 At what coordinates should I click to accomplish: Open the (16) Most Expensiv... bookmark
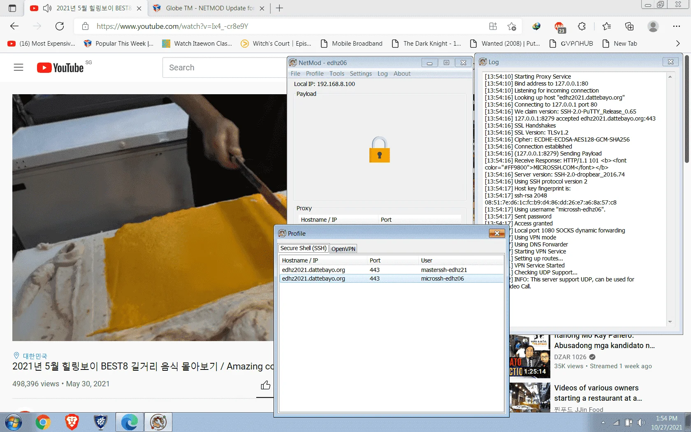42,44
